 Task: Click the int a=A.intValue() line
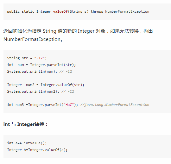click(x=27, y=143)
